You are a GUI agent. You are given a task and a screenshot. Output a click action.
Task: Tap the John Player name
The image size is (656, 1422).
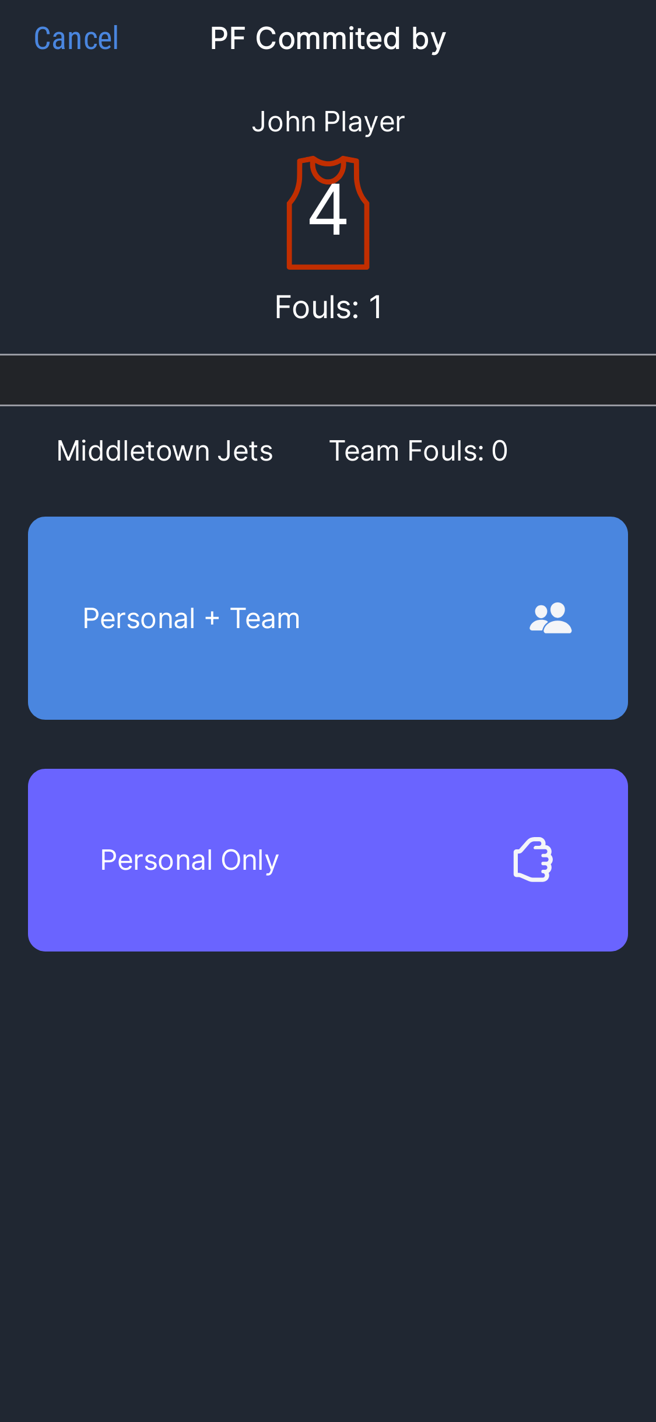[x=328, y=122]
